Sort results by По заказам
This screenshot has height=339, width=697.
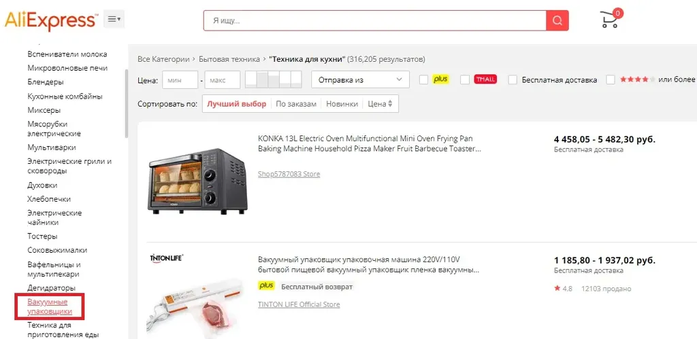[x=296, y=104]
